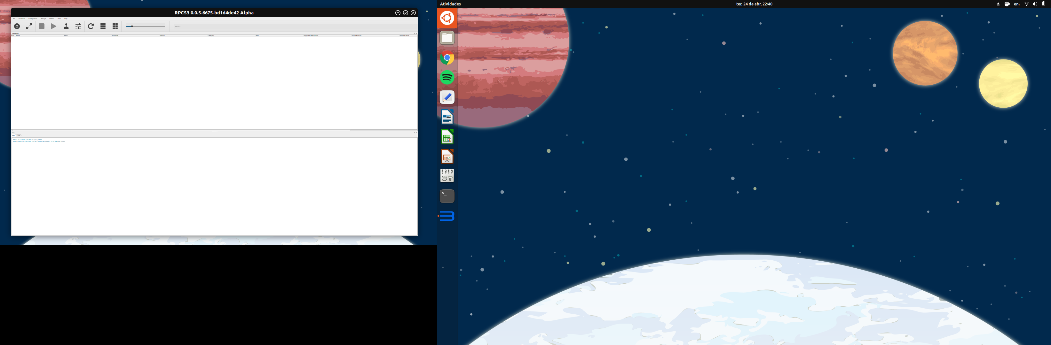Open Google Chrome from the dock
The image size is (1051, 345).
click(447, 58)
